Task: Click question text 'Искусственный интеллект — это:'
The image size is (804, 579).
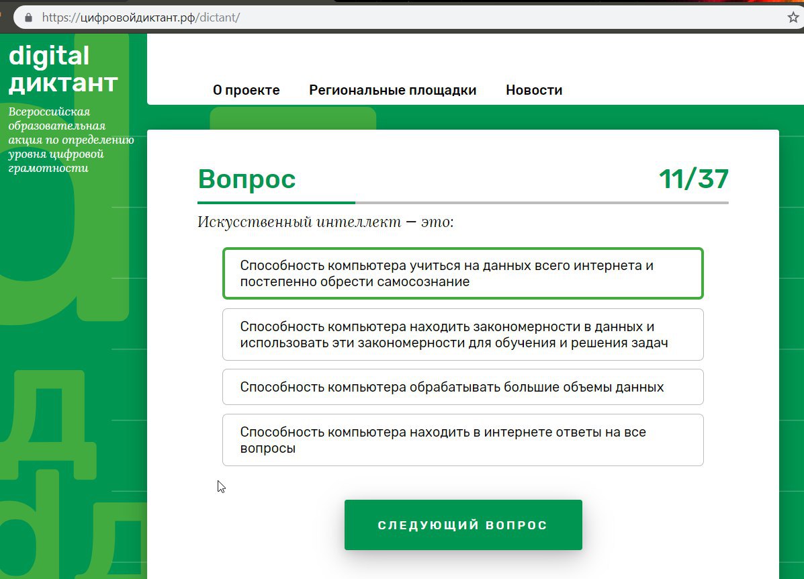Action: click(x=326, y=222)
